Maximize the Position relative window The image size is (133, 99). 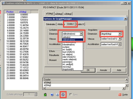(x=126, y=3)
